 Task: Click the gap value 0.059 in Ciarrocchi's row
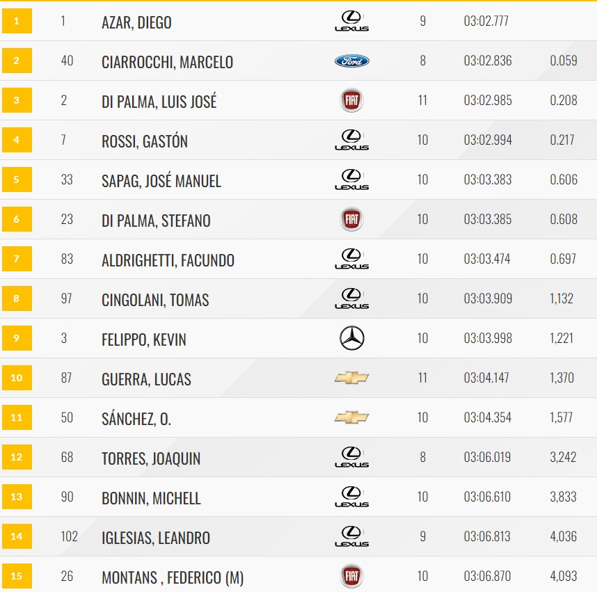click(564, 61)
